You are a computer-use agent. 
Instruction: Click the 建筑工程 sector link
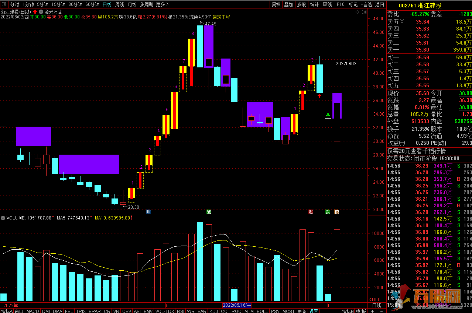(221, 17)
